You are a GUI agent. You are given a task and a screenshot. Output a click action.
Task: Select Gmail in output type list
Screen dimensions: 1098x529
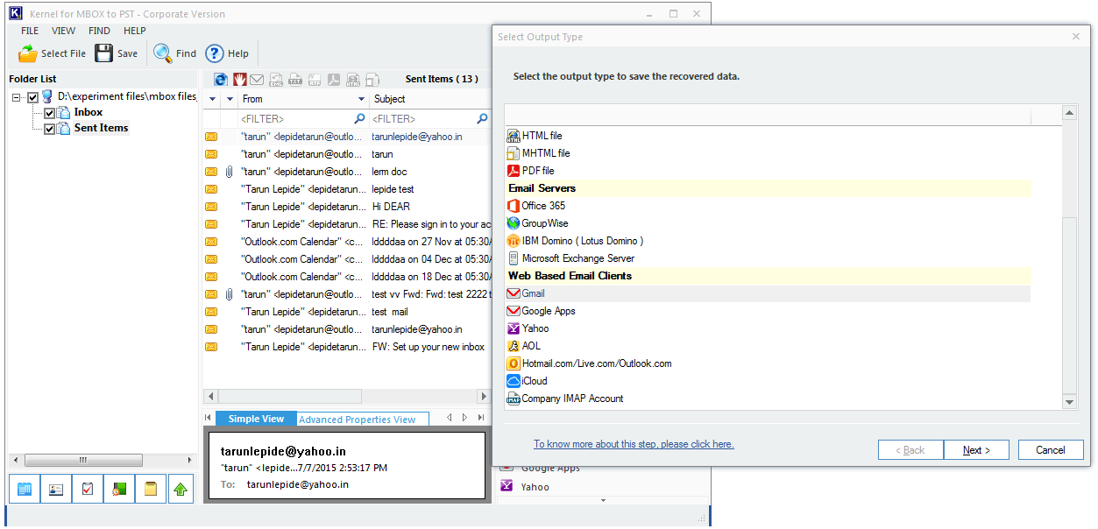coord(768,293)
